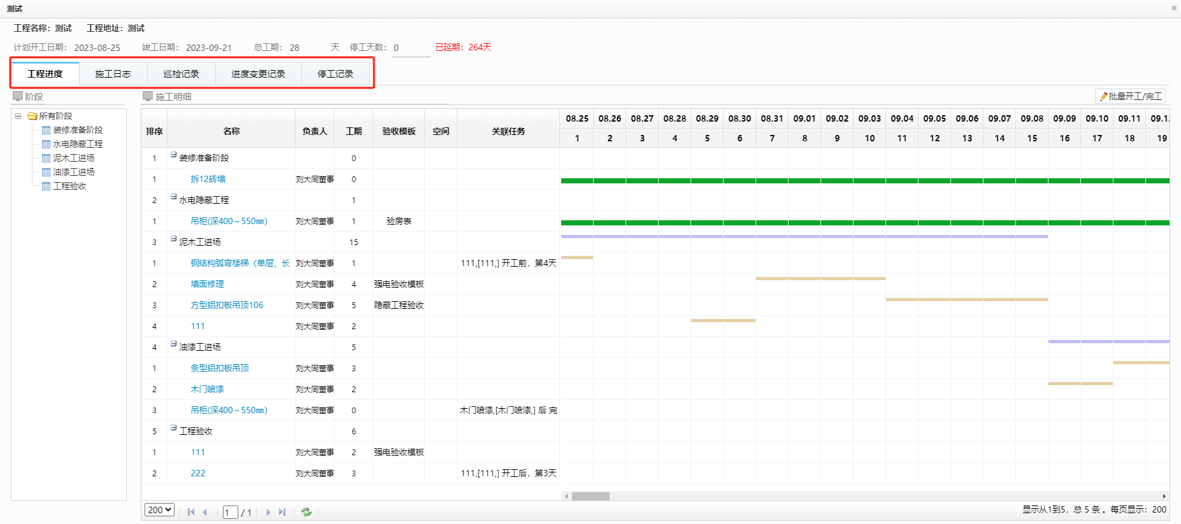Click the green refresh icon in pagination bar

[306, 512]
